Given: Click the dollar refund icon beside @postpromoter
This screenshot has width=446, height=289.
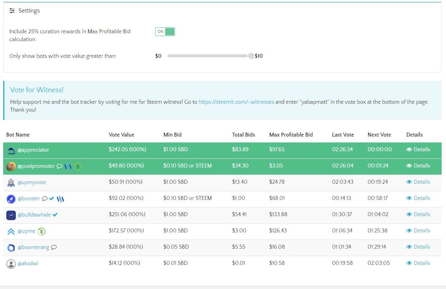Looking at the screenshot, I should pyautogui.click(x=78, y=166).
